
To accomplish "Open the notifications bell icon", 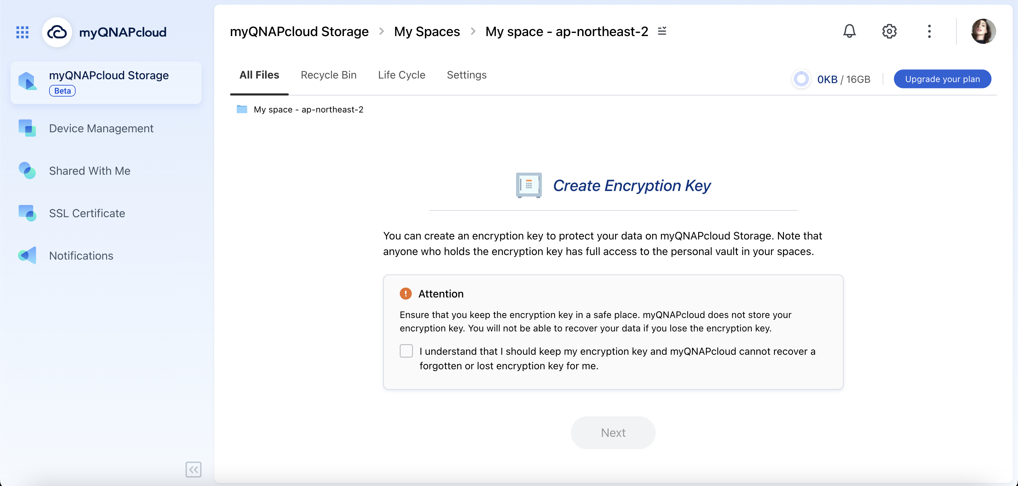I will click(x=849, y=31).
